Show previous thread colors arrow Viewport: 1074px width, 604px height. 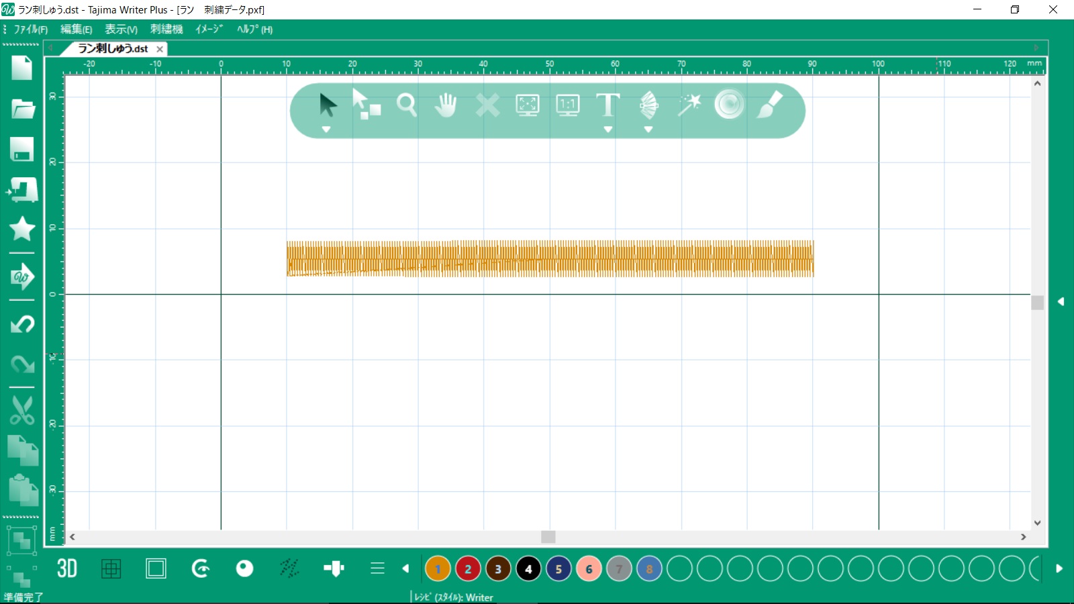point(405,568)
